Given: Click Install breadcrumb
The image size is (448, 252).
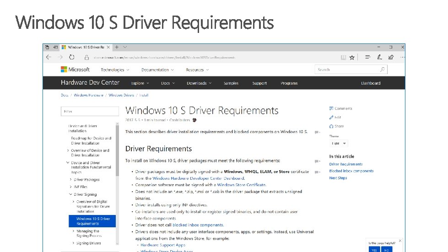Looking at the screenshot, I should 144,95.
